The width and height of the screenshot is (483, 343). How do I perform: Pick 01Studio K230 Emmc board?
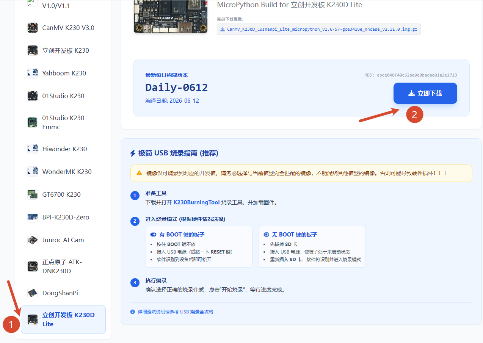(x=63, y=122)
